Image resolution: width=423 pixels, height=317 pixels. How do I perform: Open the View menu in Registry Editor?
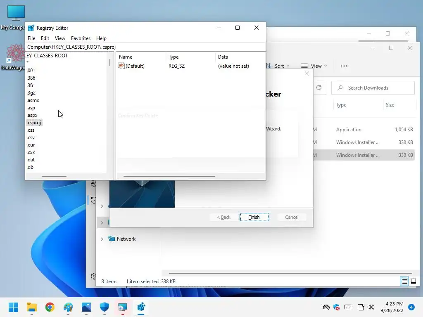[60, 38]
